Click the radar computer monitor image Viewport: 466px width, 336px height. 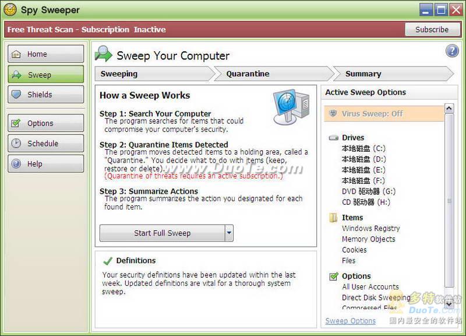pyautogui.click(x=291, y=107)
